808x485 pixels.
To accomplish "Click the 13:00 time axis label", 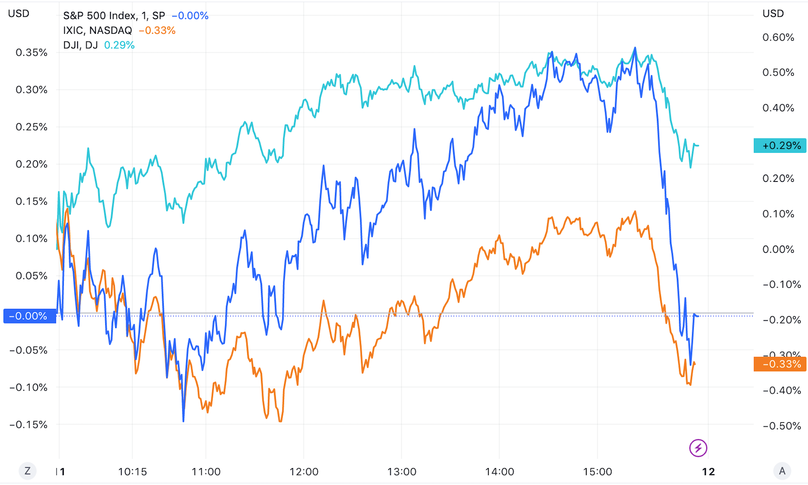I will tap(402, 472).
